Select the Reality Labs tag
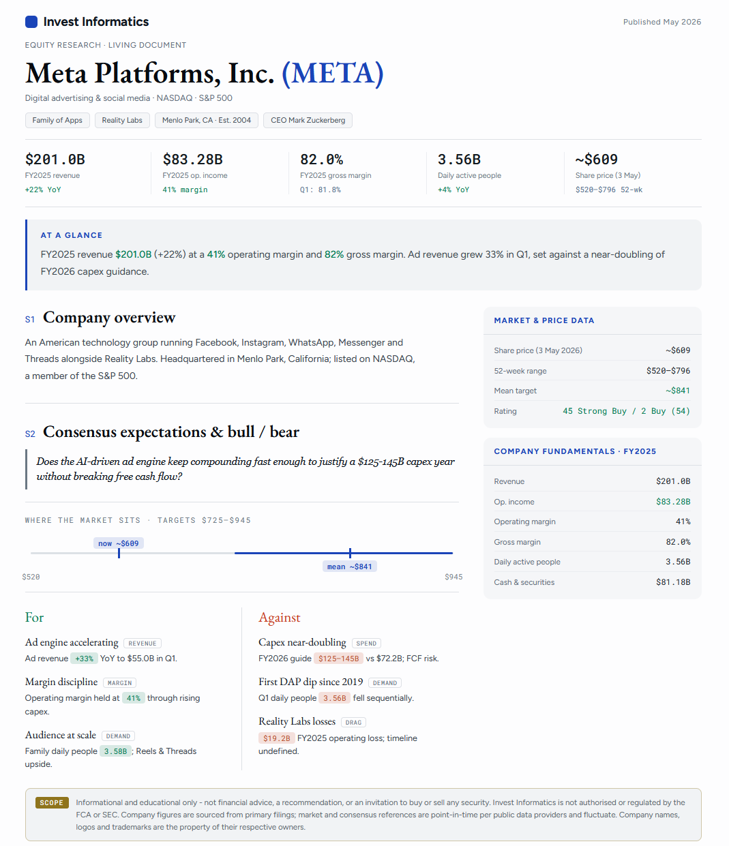729x846 pixels. [122, 120]
